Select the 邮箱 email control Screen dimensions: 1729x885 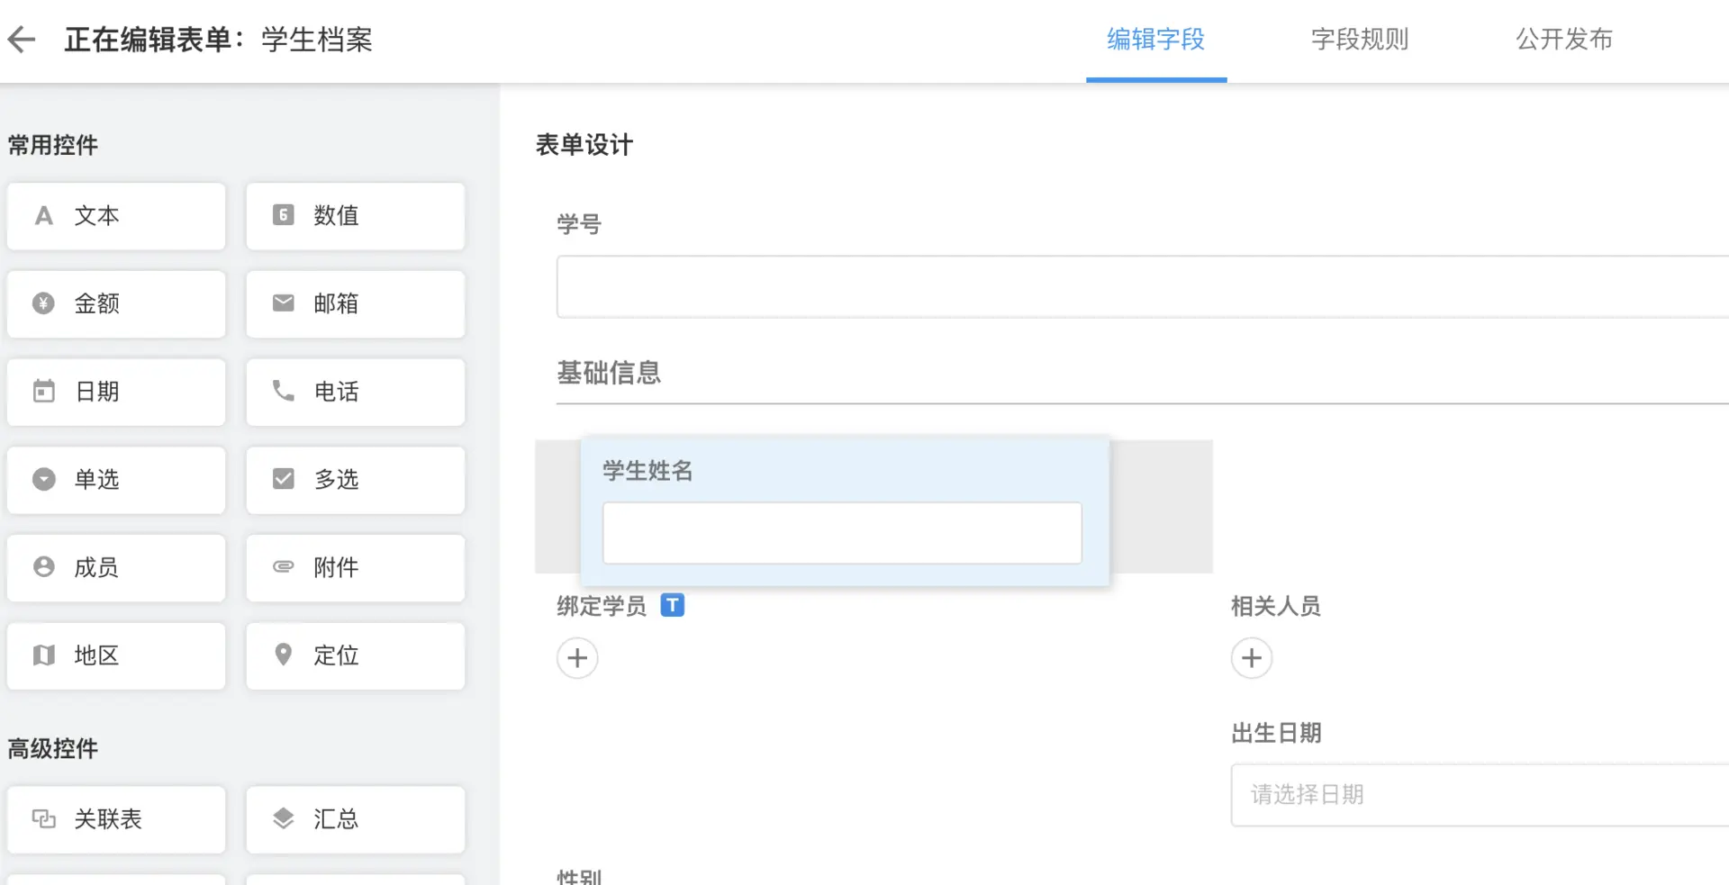click(x=355, y=304)
